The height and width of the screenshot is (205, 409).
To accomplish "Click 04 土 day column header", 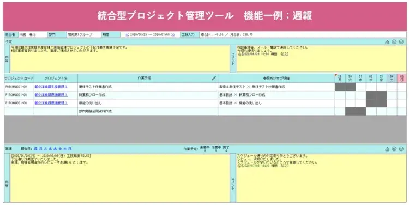I will pos(392,79).
